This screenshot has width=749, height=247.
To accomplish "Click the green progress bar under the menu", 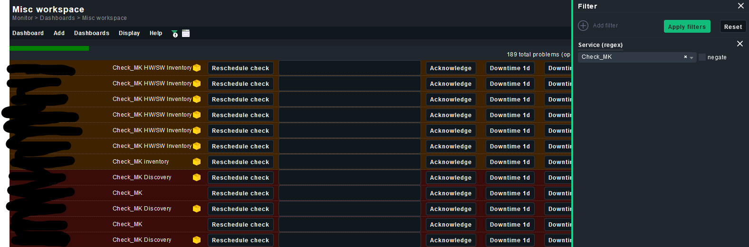I will point(49,48).
